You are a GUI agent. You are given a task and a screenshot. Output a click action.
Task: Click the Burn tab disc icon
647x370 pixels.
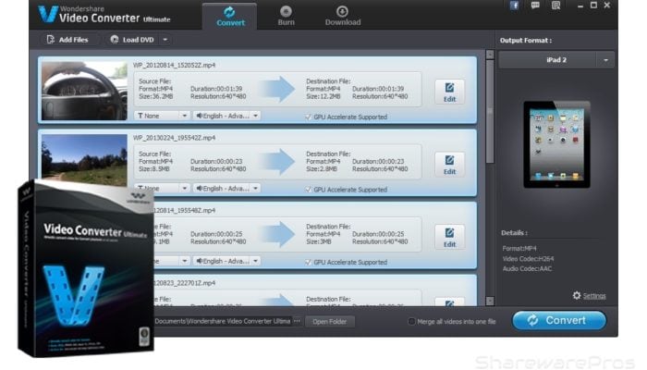[286, 11]
